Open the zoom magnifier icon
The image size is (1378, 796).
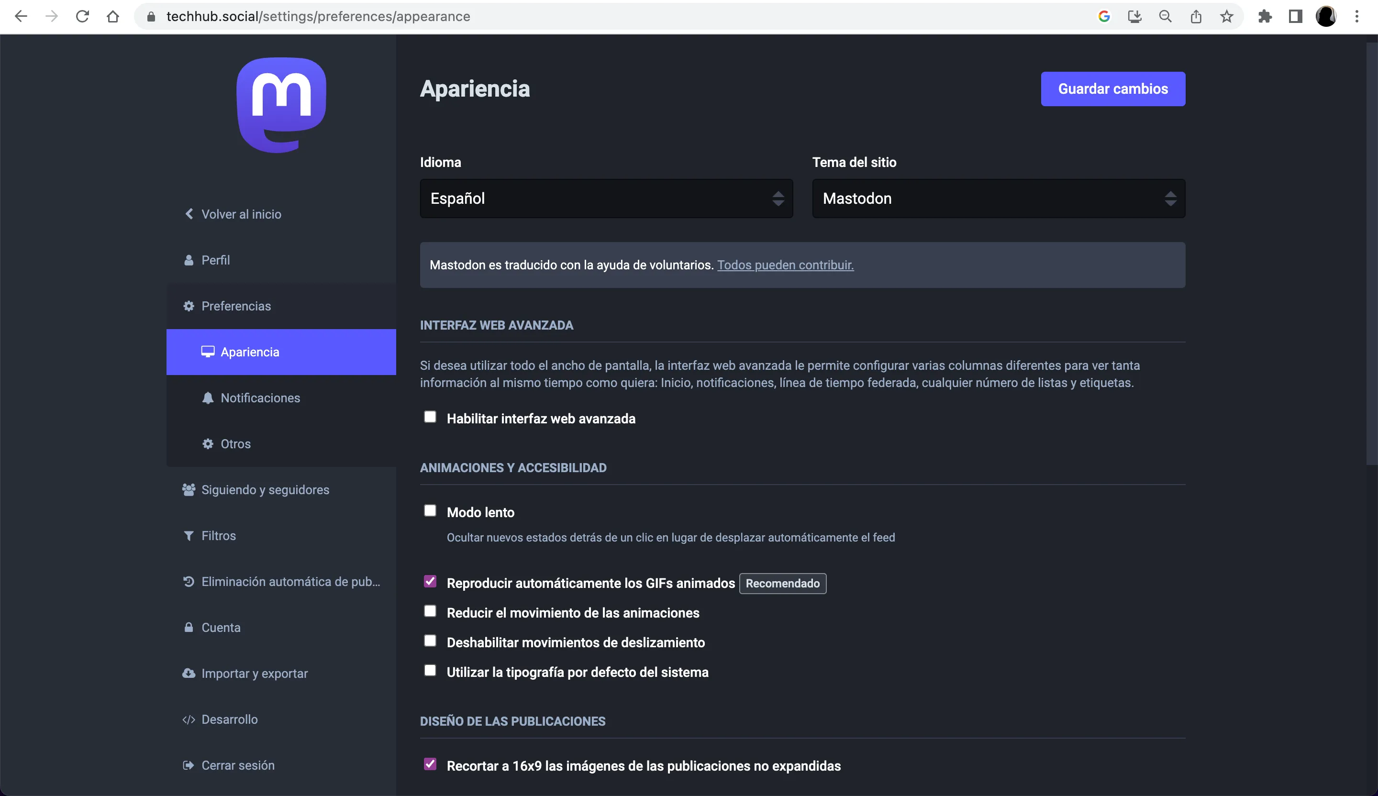click(1165, 16)
